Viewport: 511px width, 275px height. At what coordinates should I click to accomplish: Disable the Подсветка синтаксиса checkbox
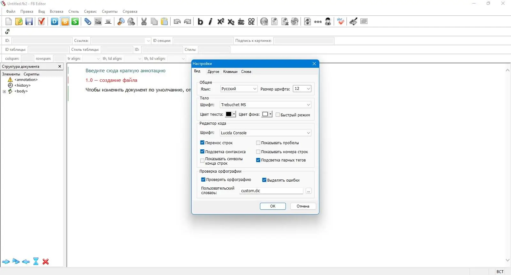(x=202, y=152)
